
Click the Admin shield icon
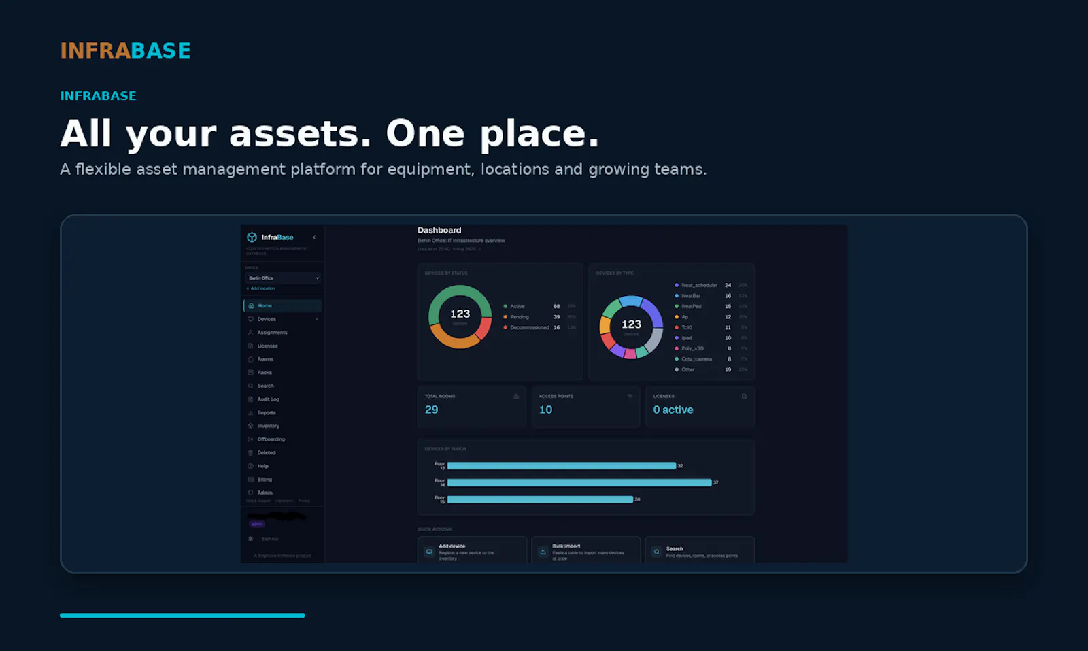[250, 493]
